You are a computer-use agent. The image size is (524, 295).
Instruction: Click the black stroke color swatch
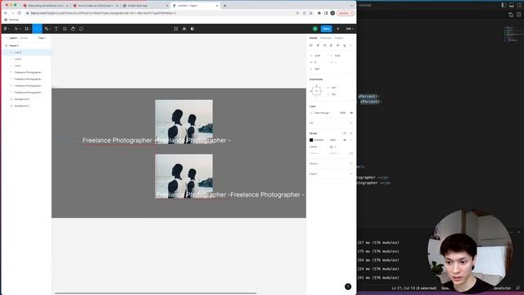311,140
